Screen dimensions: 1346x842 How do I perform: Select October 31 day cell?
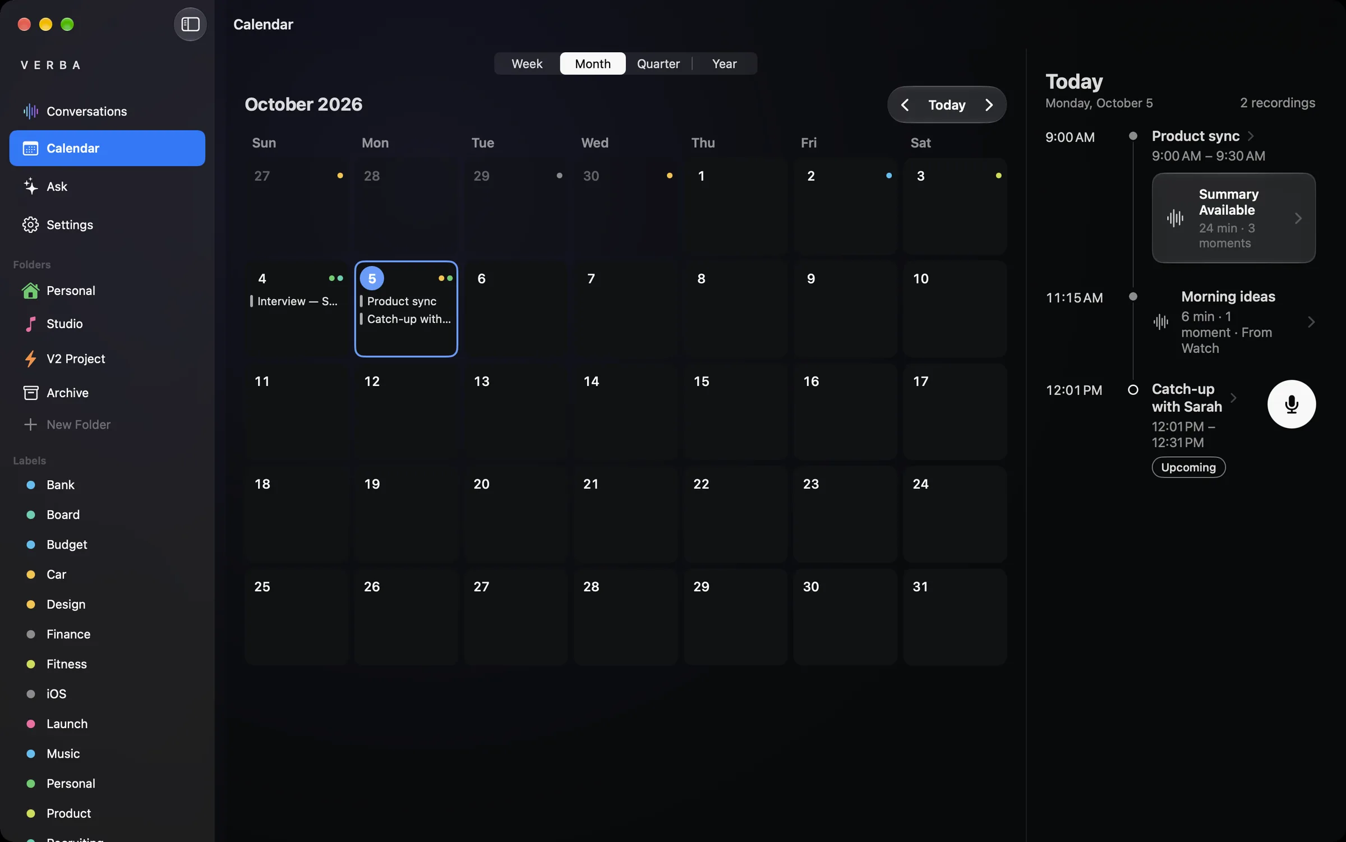point(955,617)
